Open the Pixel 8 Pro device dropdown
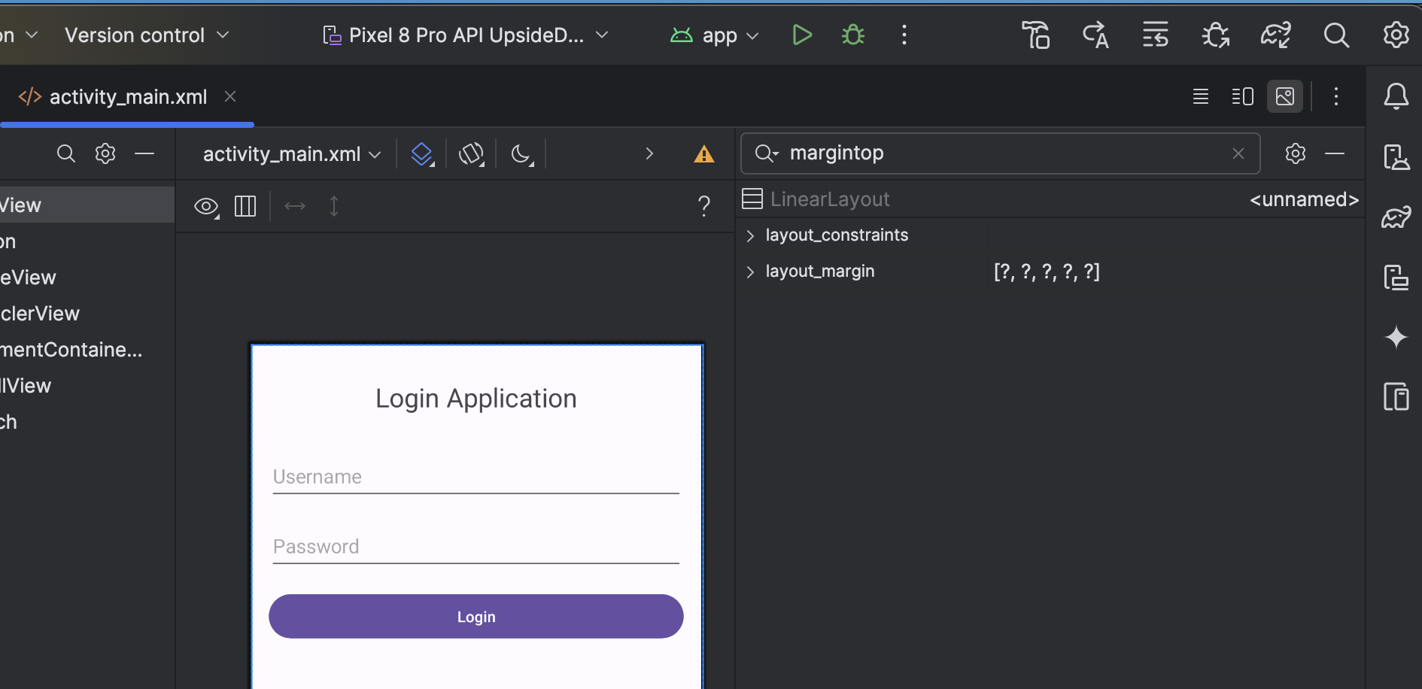 465,35
